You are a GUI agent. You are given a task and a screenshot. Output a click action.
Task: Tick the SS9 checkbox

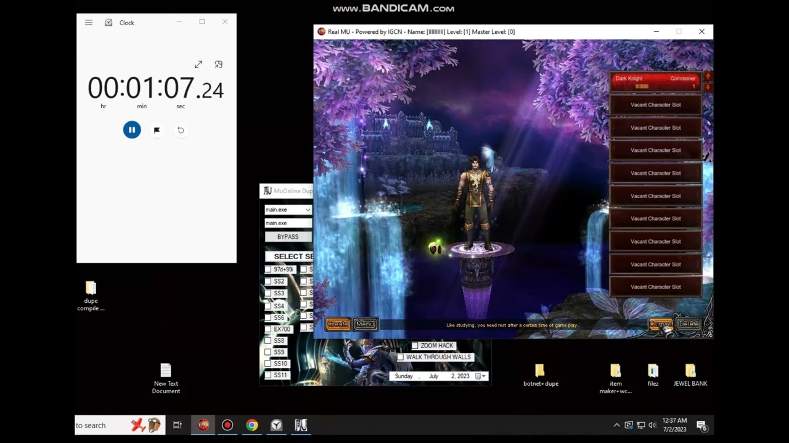pos(268,352)
